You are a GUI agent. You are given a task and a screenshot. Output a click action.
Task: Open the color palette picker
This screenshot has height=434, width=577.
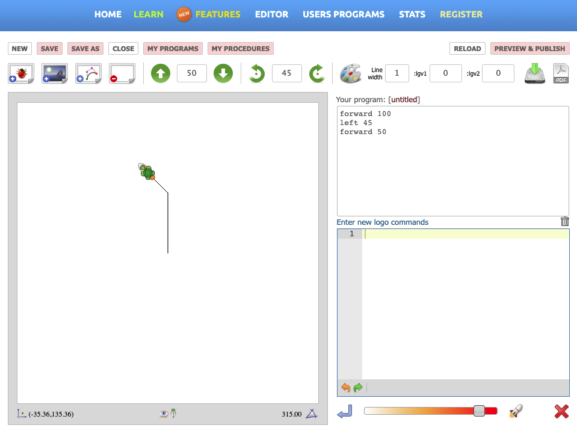tap(350, 73)
